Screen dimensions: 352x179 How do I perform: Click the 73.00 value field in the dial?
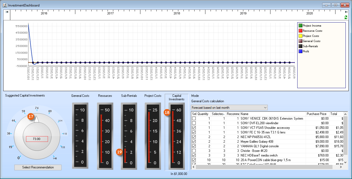37,139
